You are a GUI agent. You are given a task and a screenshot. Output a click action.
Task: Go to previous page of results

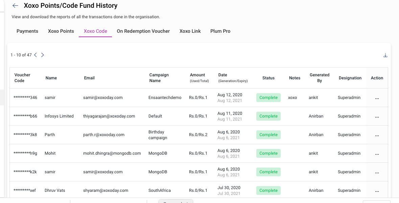pyautogui.click(x=36, y=55)
